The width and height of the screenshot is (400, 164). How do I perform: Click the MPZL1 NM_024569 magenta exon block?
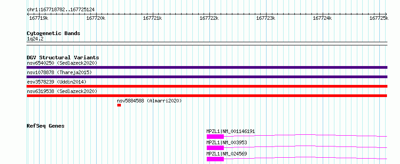[215, 159]
